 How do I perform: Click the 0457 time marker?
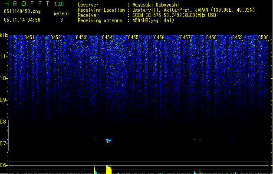(185, 37)
